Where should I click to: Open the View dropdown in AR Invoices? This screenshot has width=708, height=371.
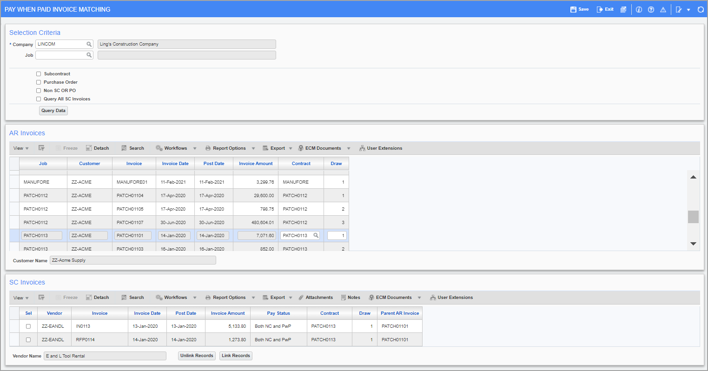pyautogui.click(x=19, y=148)
